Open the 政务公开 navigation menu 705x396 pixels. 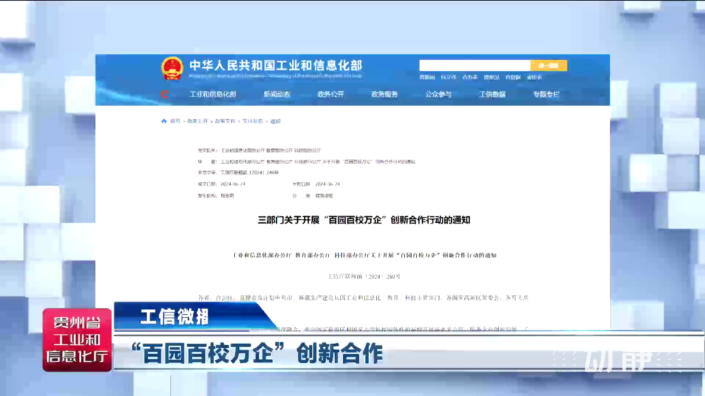[x=330, y=94]
